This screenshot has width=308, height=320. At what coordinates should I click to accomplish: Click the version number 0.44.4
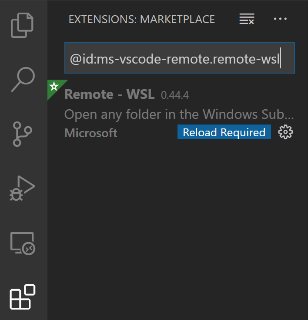[x=175, y=95]
